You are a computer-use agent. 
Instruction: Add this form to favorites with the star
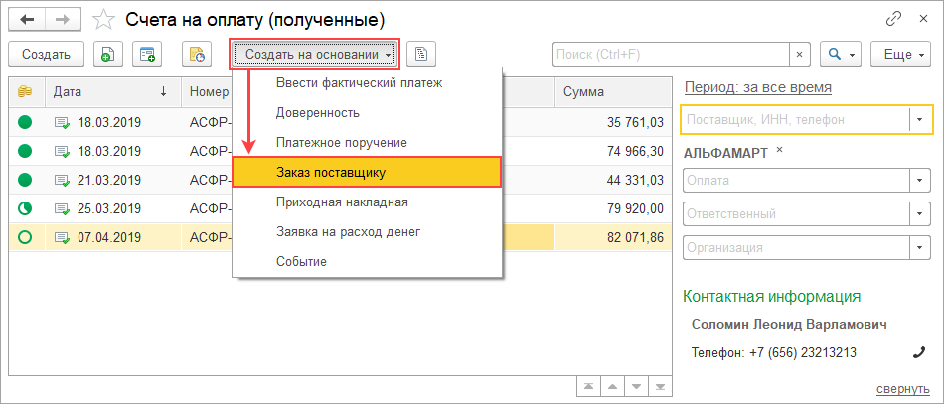(x=102, y=19)
